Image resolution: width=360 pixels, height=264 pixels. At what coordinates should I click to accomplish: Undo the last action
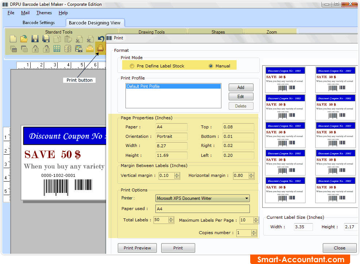tap(101, 39)
